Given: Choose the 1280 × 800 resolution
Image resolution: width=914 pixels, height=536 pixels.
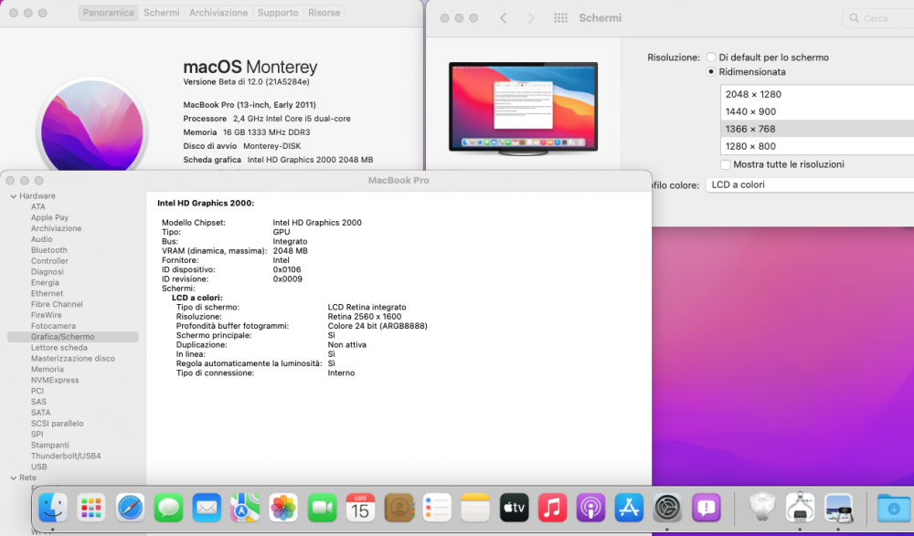Looking at the screenshot, I should (817, 146).
